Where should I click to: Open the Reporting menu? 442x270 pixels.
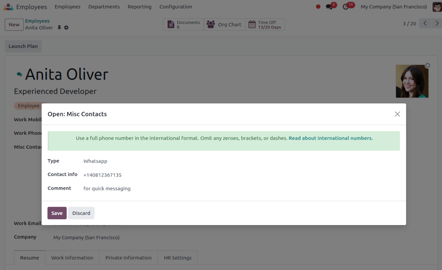point(139,7)
